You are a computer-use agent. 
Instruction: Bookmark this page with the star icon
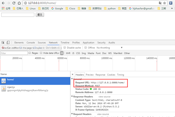click(165, 3)
